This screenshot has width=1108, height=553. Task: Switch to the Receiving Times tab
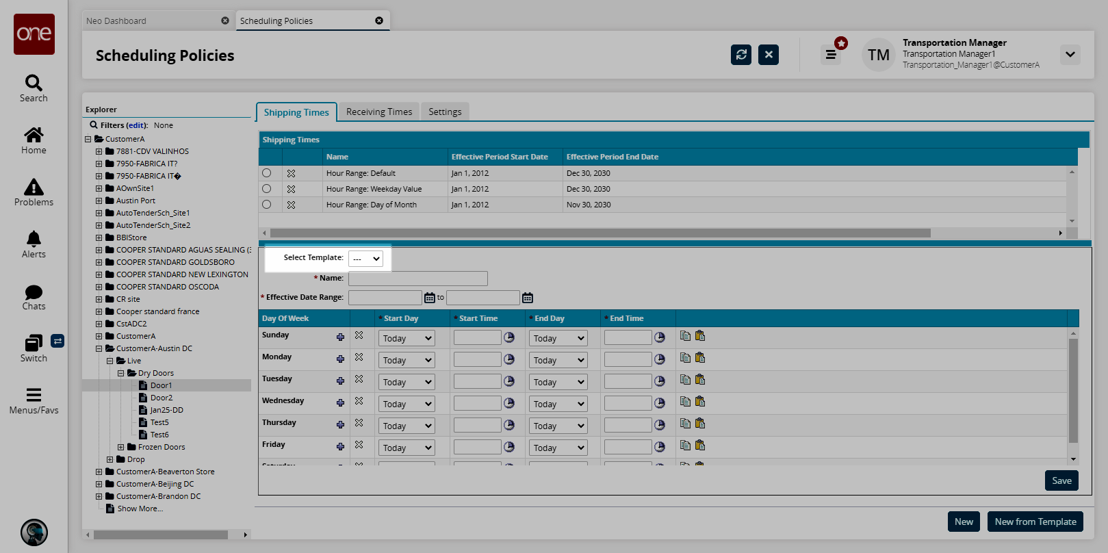(x=379, y=112)
